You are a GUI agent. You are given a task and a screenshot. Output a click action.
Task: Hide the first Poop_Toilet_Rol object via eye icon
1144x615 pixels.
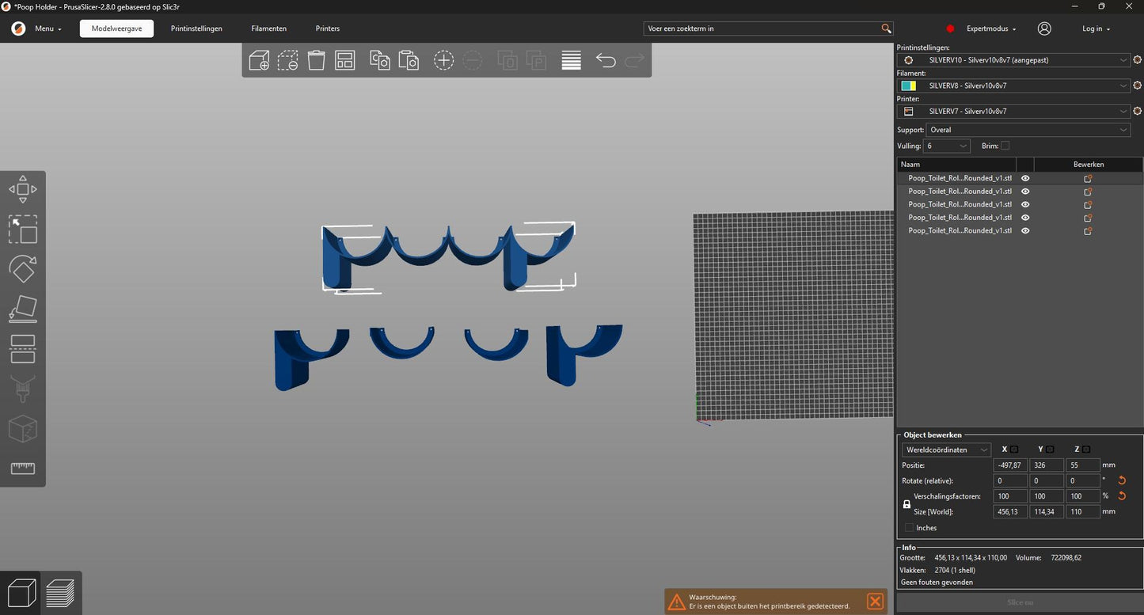pos(1025,179)
